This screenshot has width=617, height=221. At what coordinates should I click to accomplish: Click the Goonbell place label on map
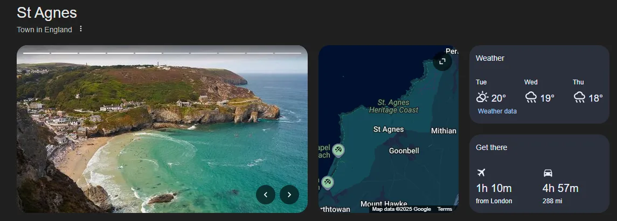[x=404, y=151]
